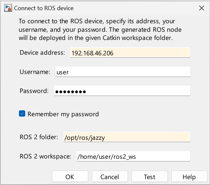This screenshot has height=185, width=210.
Task: Test the ROS device connection
Action: coord(149,177)
